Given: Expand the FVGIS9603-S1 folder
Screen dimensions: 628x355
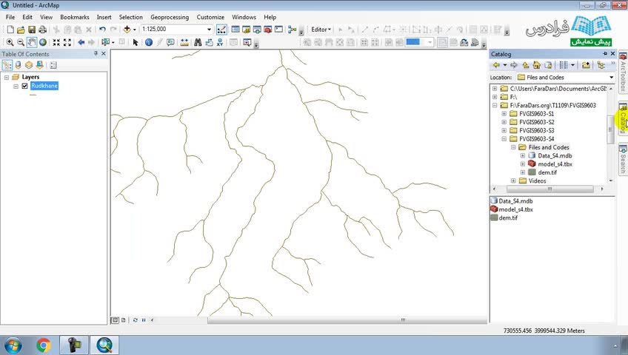Looking at the screenshot, I should 504,114.
